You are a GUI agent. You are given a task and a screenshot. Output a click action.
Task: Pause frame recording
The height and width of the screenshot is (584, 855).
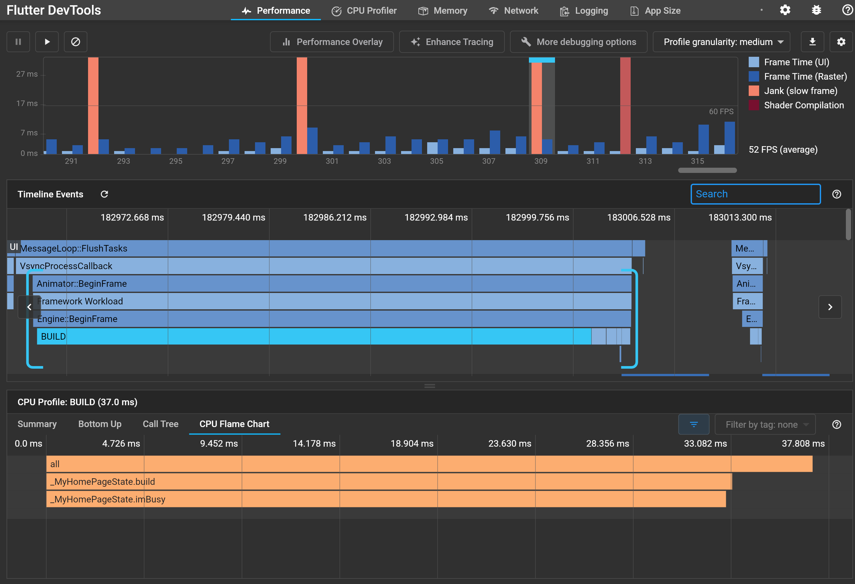tap(18, 42)
